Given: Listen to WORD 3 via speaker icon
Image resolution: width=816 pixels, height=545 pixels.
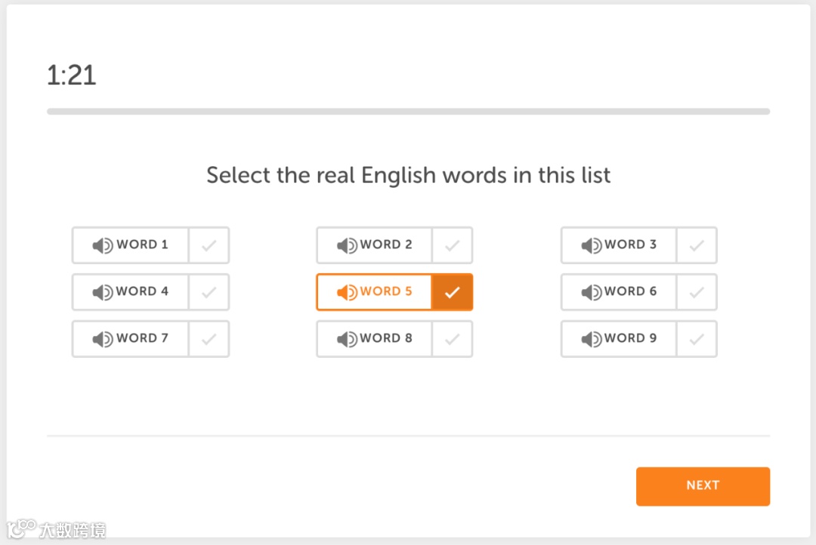Looking at the screenshot, I should click(591, 245).
